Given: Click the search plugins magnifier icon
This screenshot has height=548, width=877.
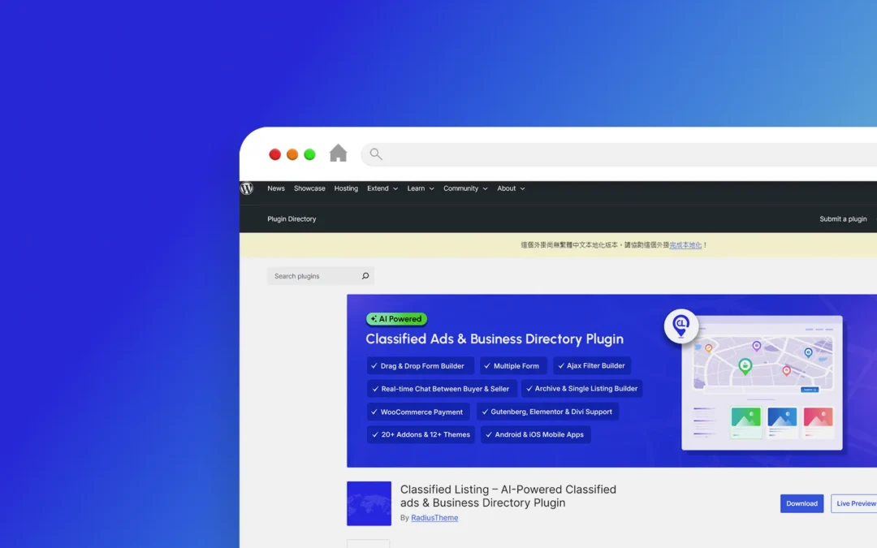Looking at the screenshot, I should [x=365, y=276].
